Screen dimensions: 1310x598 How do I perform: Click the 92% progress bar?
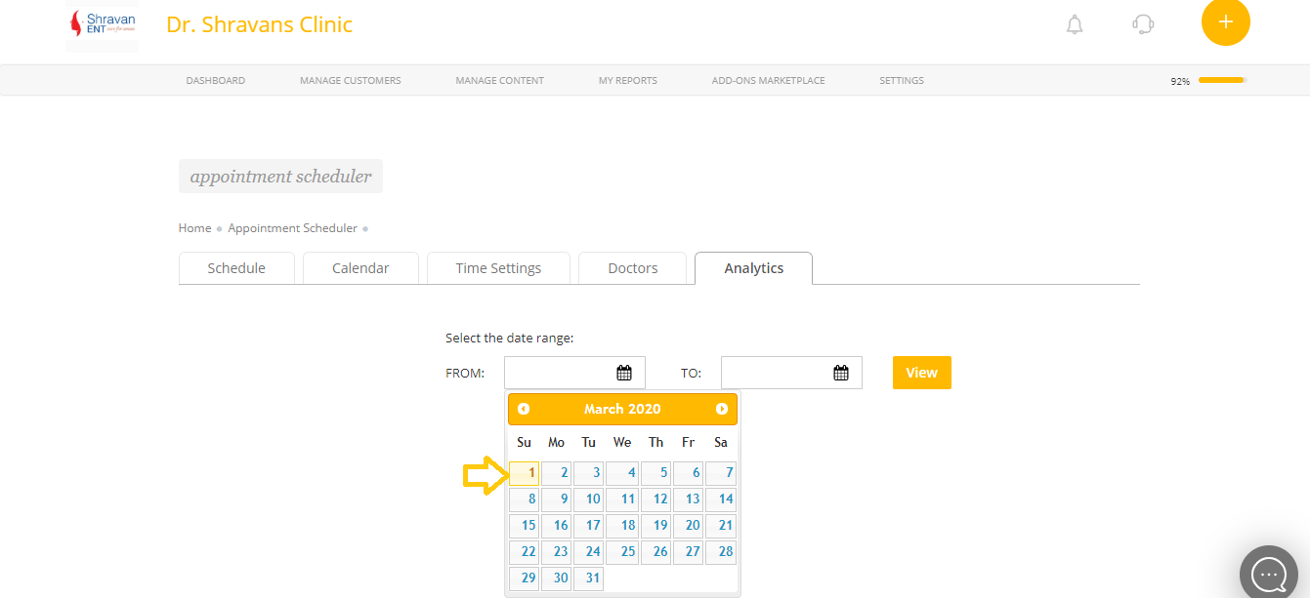pos(1222,80)
